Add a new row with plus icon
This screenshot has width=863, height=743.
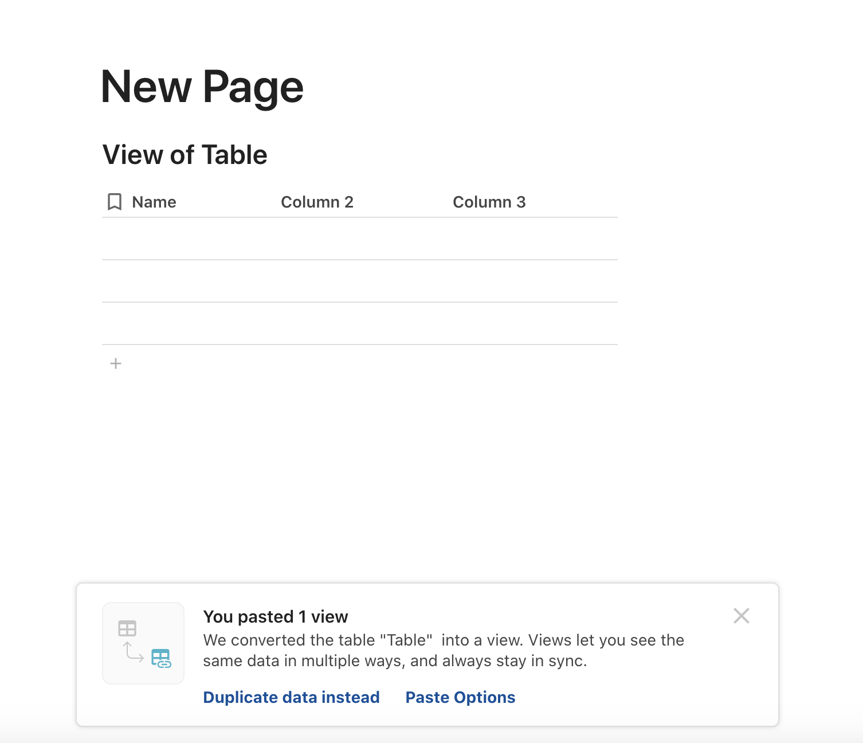pyautogui.click(x=116, y=363)
